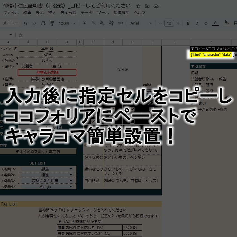Viewport: 237px width, 237px height.
Task: Open the 楽曲1 song dropdown showing 雛鳥
Action: coord(71,169)
